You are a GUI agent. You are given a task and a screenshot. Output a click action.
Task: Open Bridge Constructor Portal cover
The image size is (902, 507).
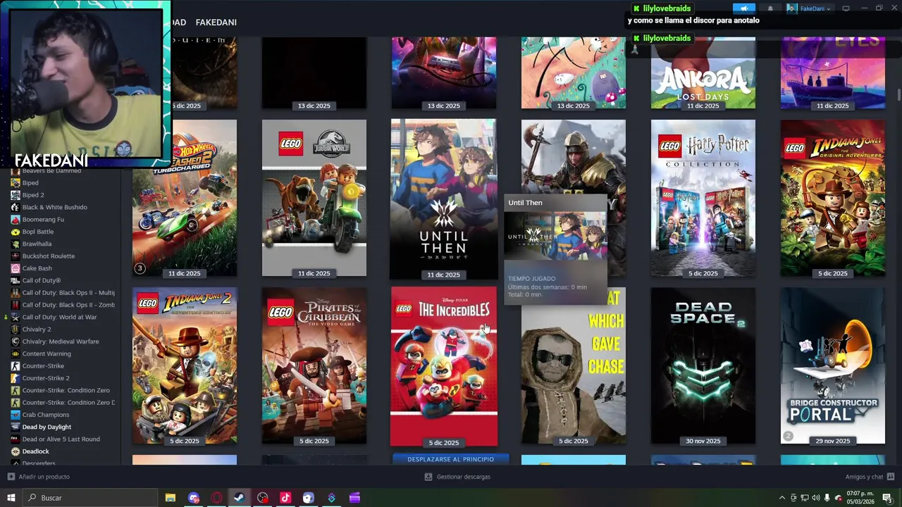pos(833,365)
